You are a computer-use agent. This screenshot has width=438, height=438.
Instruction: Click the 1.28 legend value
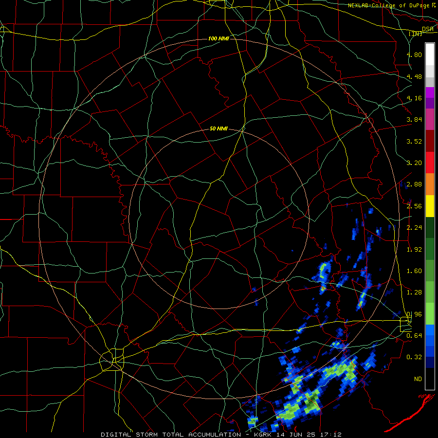[x=414, y=292]
